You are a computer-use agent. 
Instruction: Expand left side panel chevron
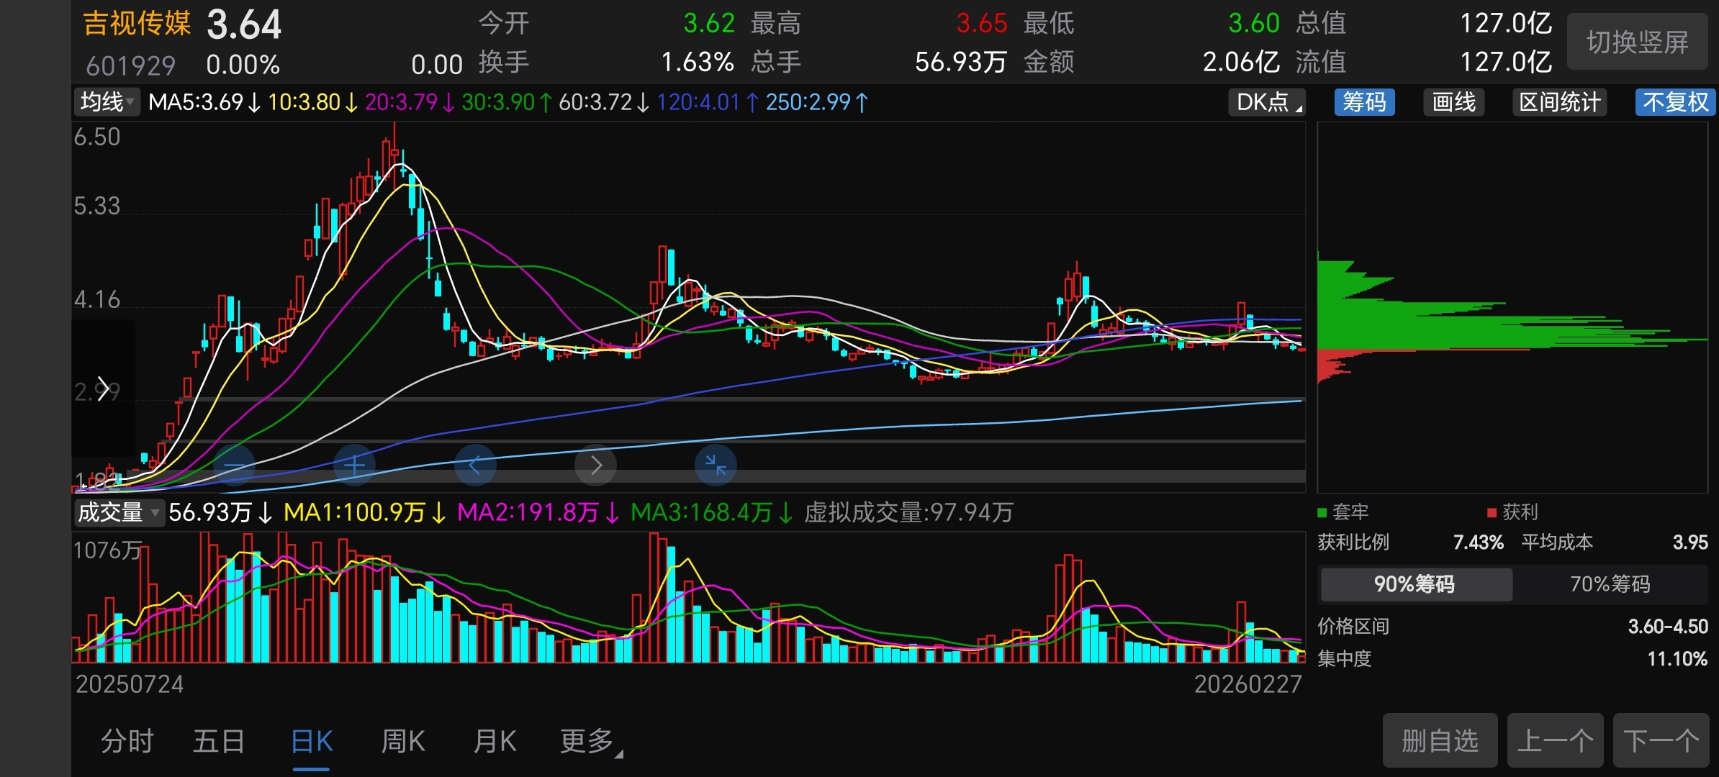point(103,388)
